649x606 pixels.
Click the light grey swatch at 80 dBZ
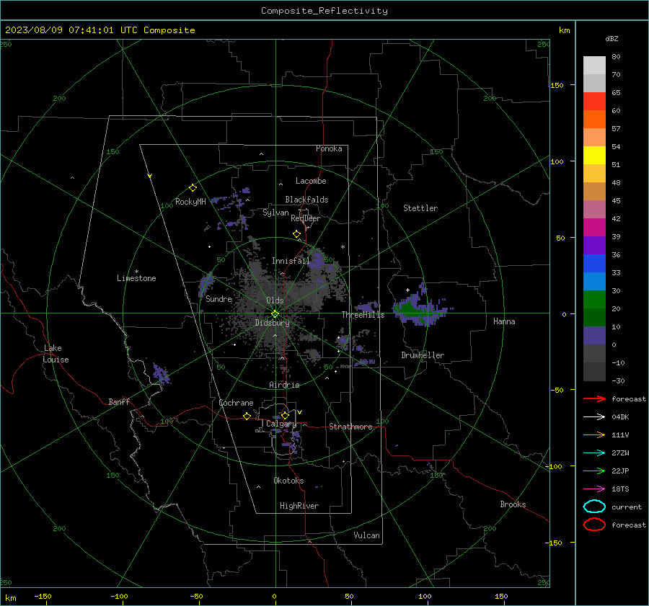594,66
